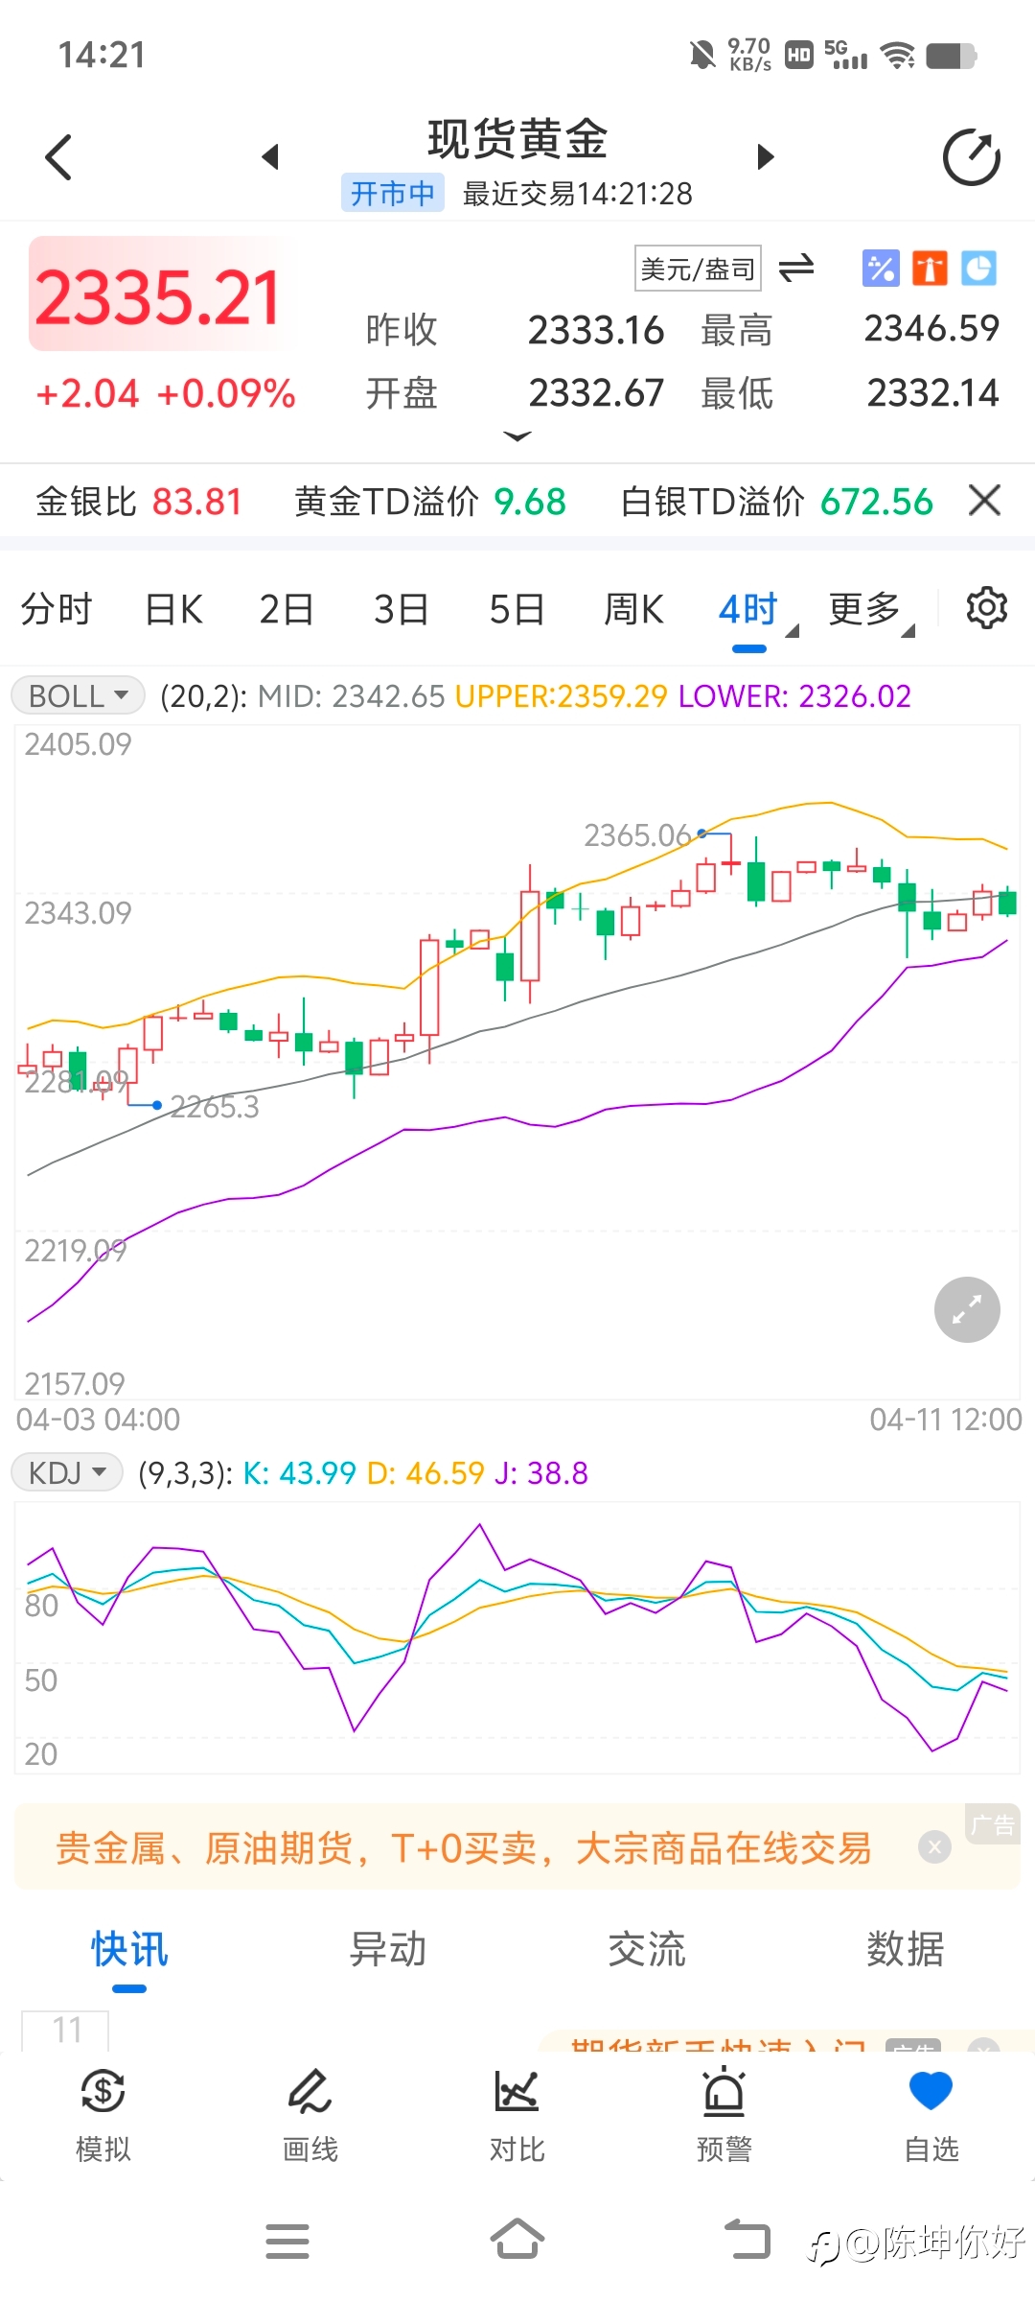Expand chart to fullscreen view
The image size is (1035, 2302).
coord(967,1309)
